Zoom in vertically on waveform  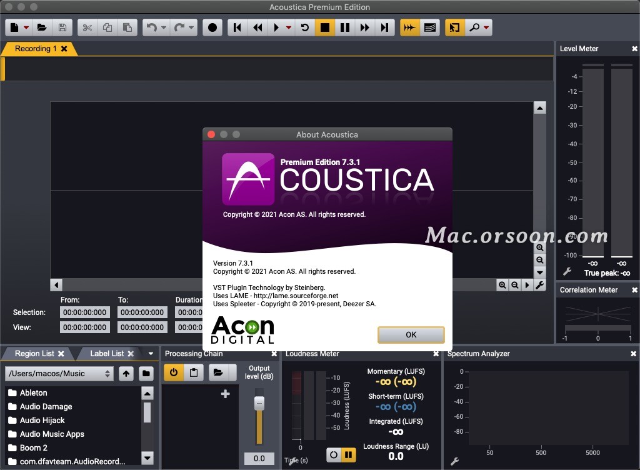click(539, 247)
